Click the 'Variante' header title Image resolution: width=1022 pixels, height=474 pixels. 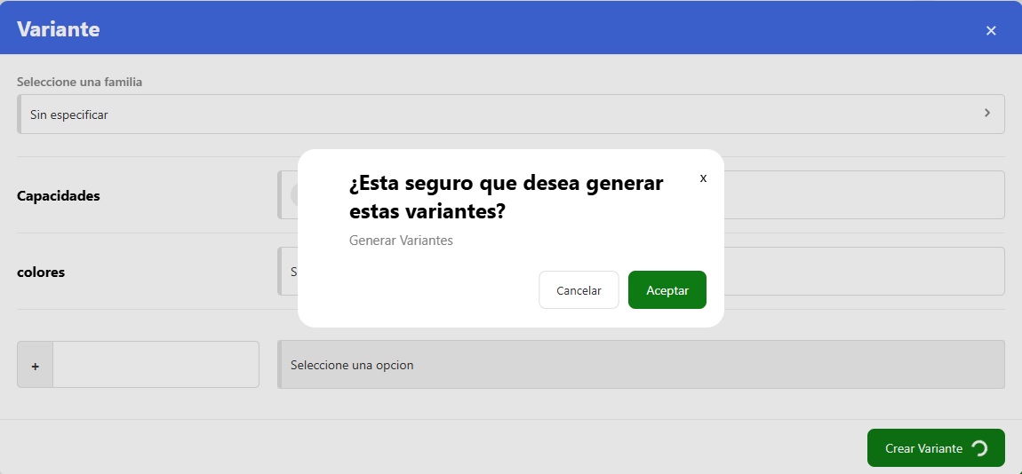59,29
